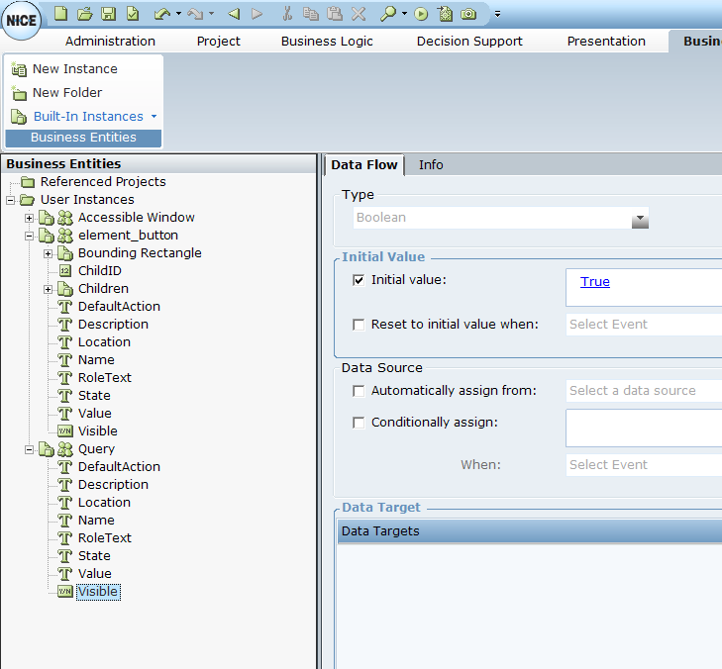Click the magnifier search icon
This screenshot has width=722, height=669.
[x=388, y=14]
